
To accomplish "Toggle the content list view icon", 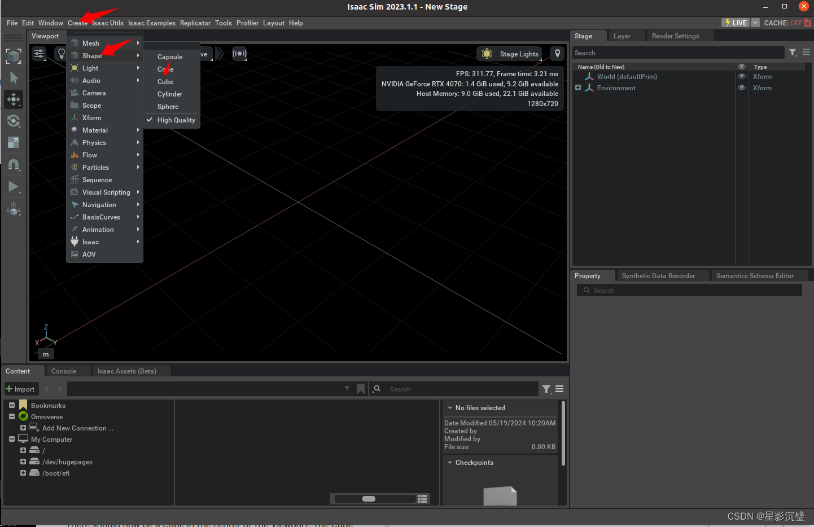I will tap(422, 499).
